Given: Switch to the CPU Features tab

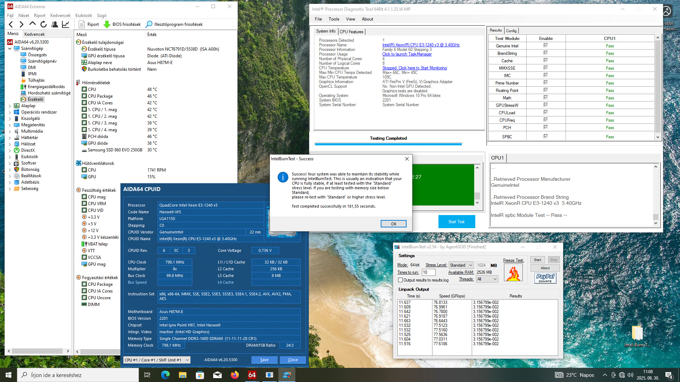Looking at the screenshot, I should pyautogui.click(x=351, y=31).
